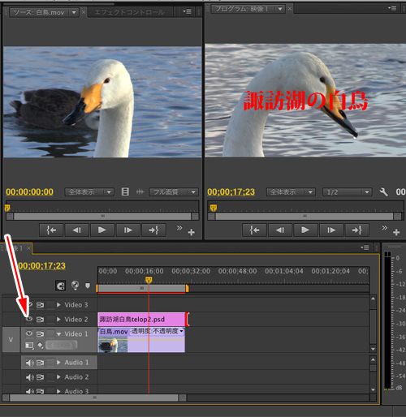Click Program monitor playhead marker
This screenshot has height=417, width=406.
pyautogui.click(x=214, y=208)
